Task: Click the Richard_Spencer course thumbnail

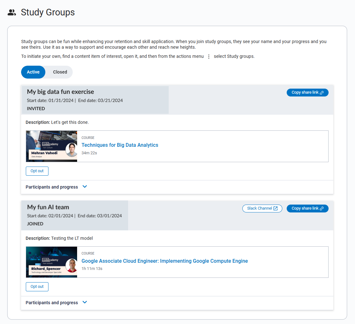Action: (51, 262)
